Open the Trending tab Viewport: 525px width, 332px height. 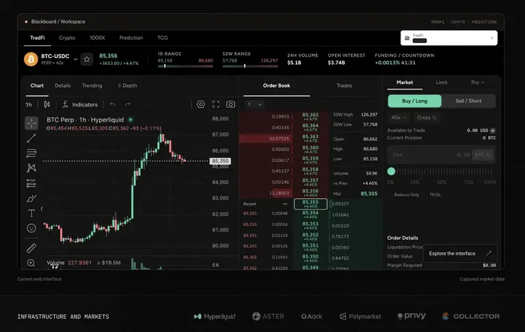[92, 85]
